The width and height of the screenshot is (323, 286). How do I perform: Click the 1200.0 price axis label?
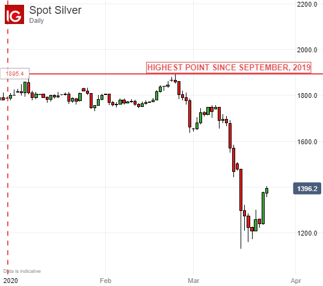[307, 233]
